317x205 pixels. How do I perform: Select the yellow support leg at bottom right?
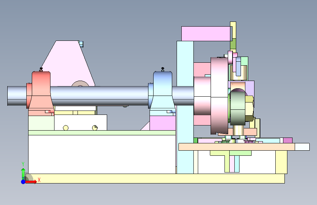point(281,162)
